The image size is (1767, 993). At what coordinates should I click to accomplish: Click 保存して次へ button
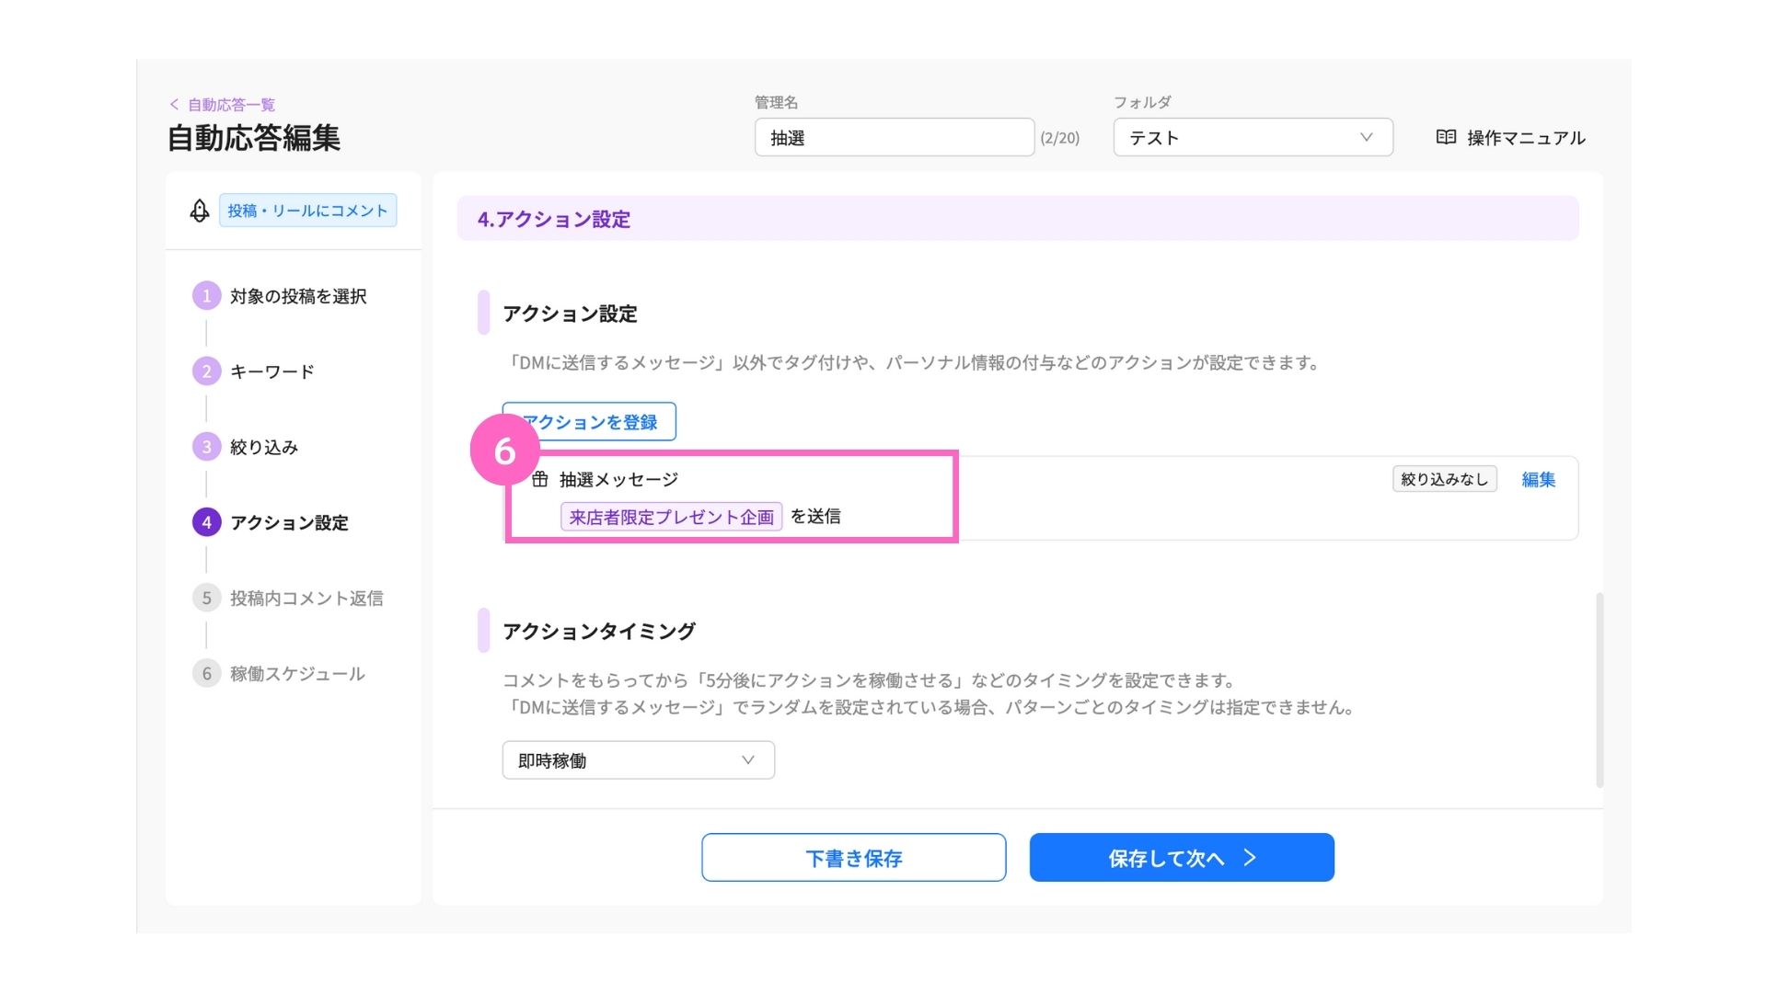coord(1182,858)
